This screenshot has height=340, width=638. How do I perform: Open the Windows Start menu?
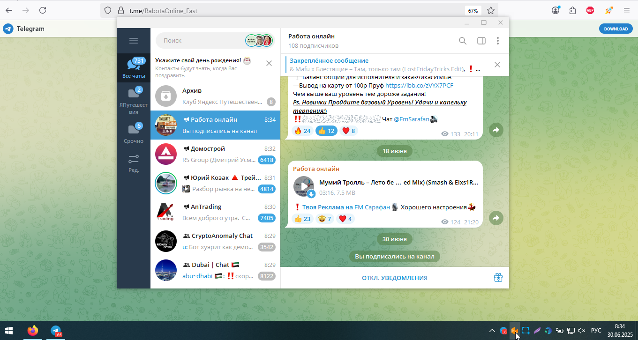[x=9, y=331]
